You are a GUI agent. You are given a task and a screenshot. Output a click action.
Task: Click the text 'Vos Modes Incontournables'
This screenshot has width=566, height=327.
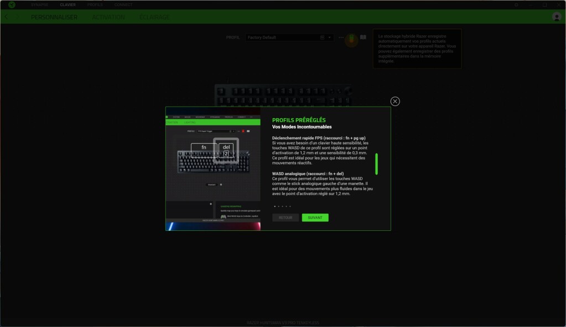coord(302,127)
